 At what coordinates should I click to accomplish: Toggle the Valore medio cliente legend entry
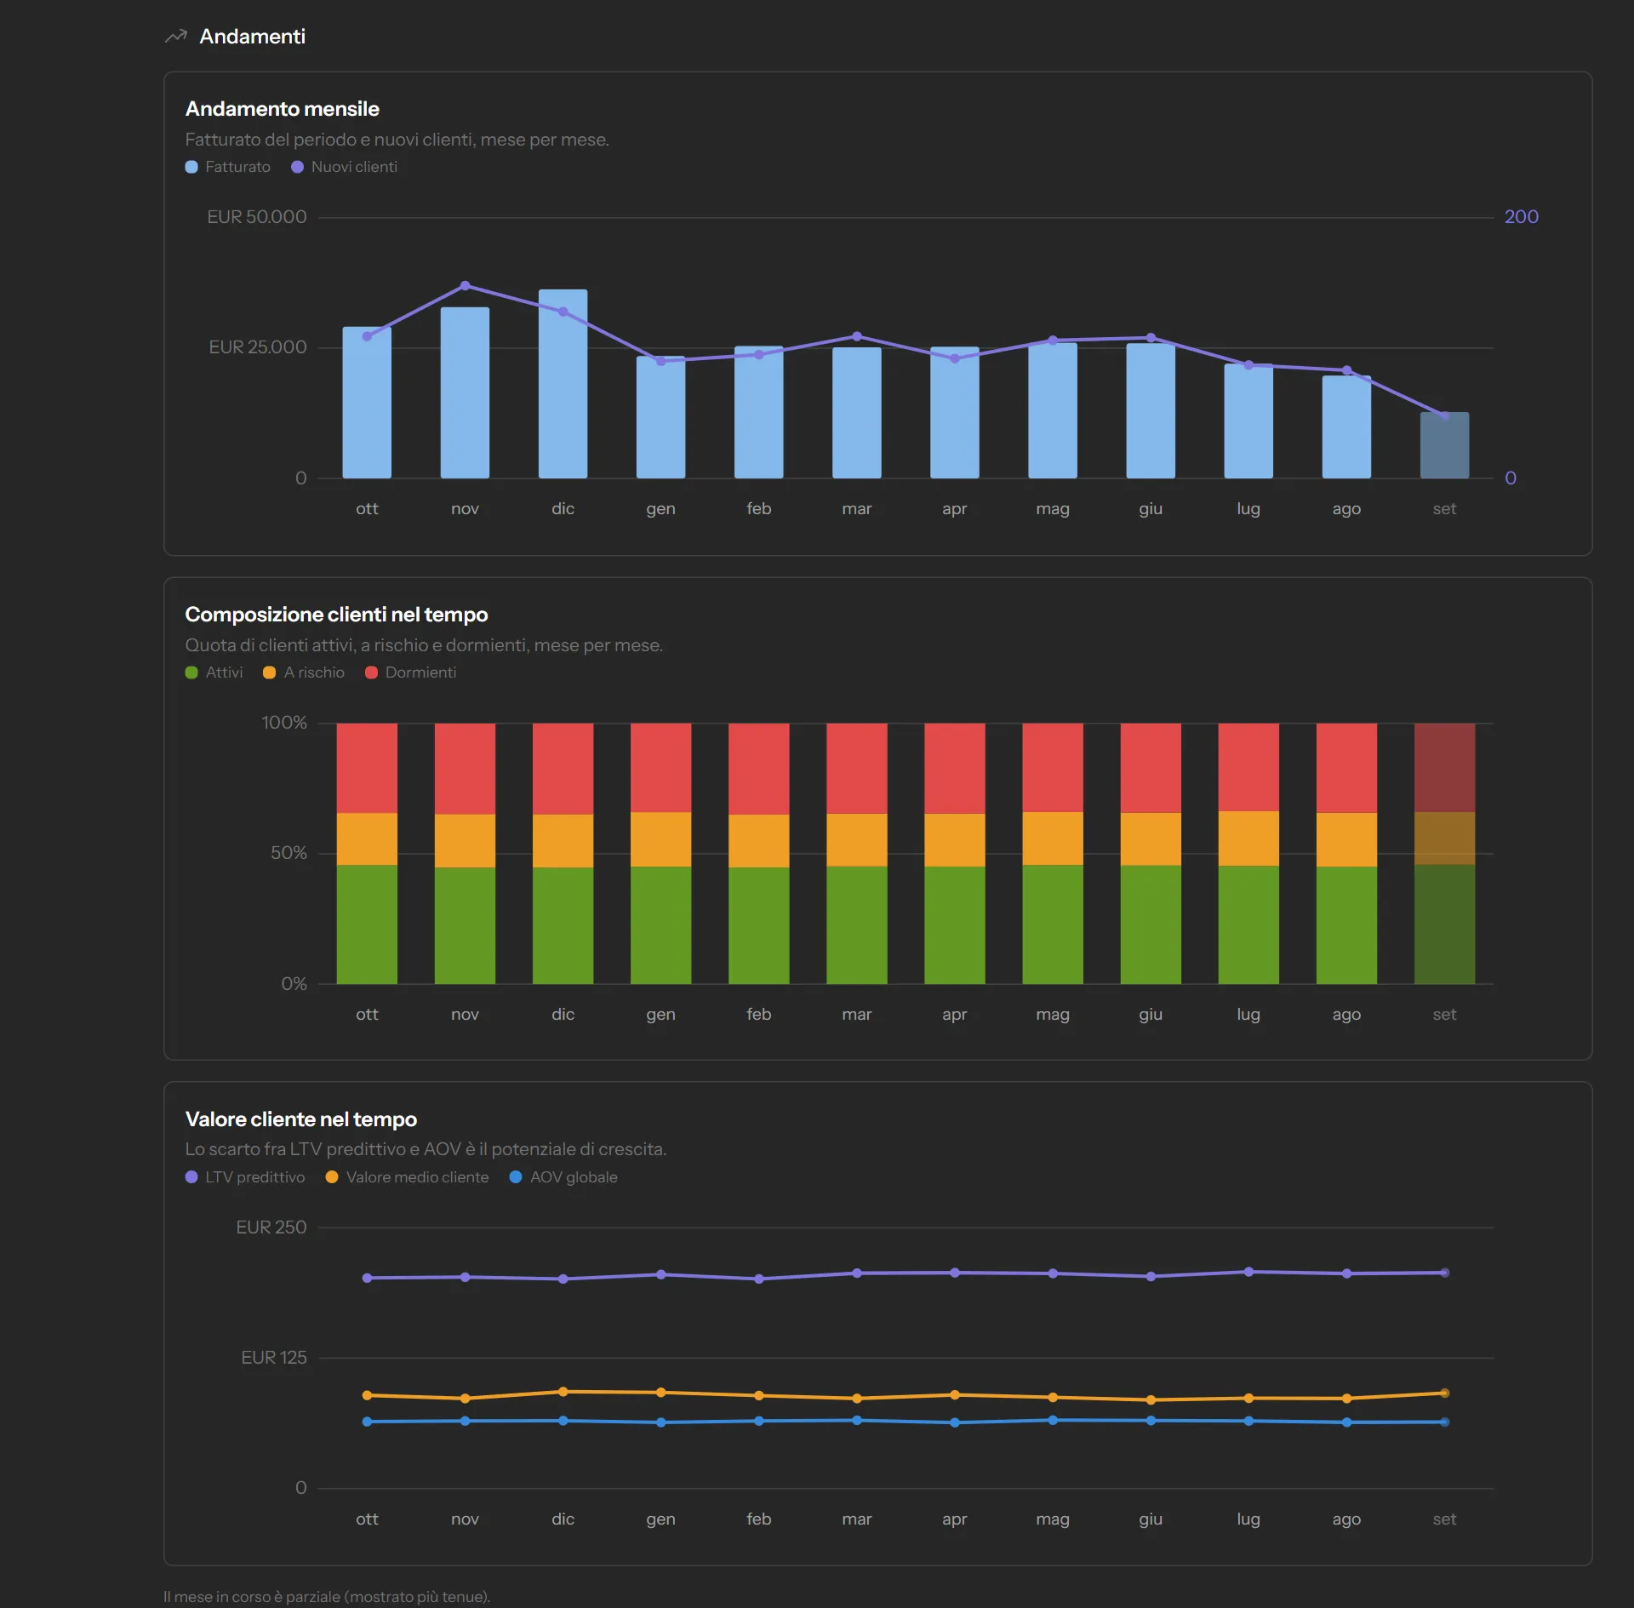(x=407, y=1176)
